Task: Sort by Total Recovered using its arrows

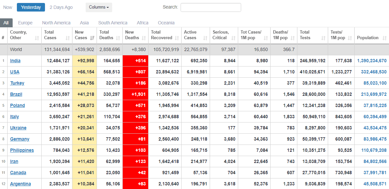Action: (x=177, y=38)
